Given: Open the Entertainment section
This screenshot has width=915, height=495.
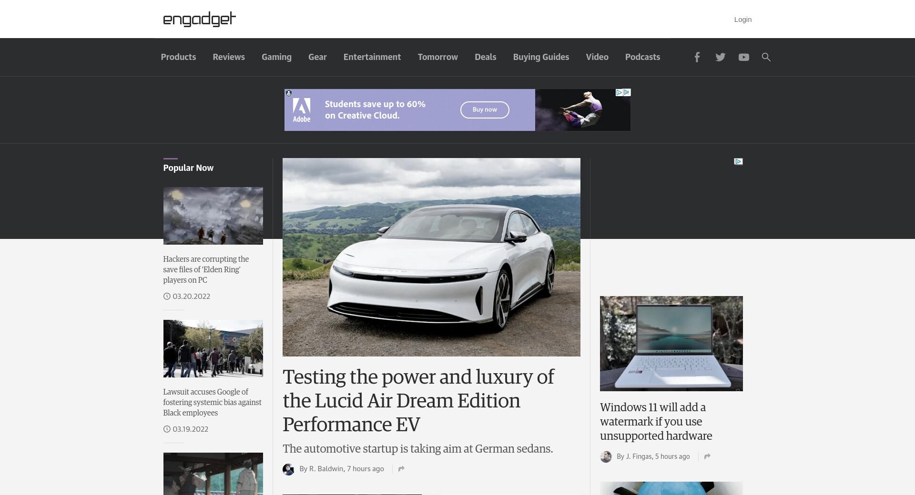Looking at the screenshot, I should 372,57.
